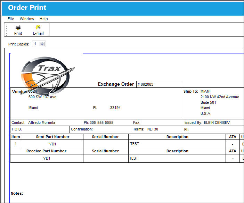Click sent part description 'TEST'

coord(135,144)
